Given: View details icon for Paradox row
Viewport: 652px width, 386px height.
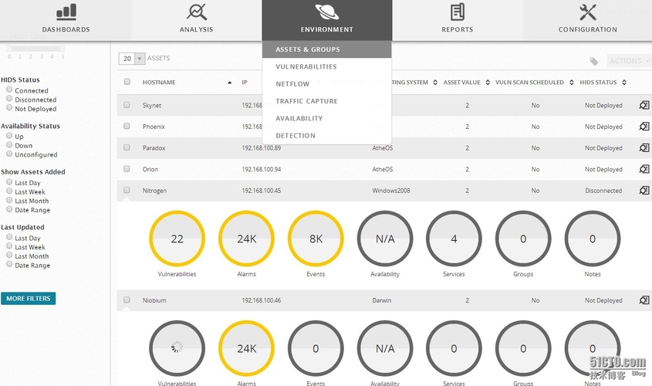Looking at the screenshot, I should 644,147.
